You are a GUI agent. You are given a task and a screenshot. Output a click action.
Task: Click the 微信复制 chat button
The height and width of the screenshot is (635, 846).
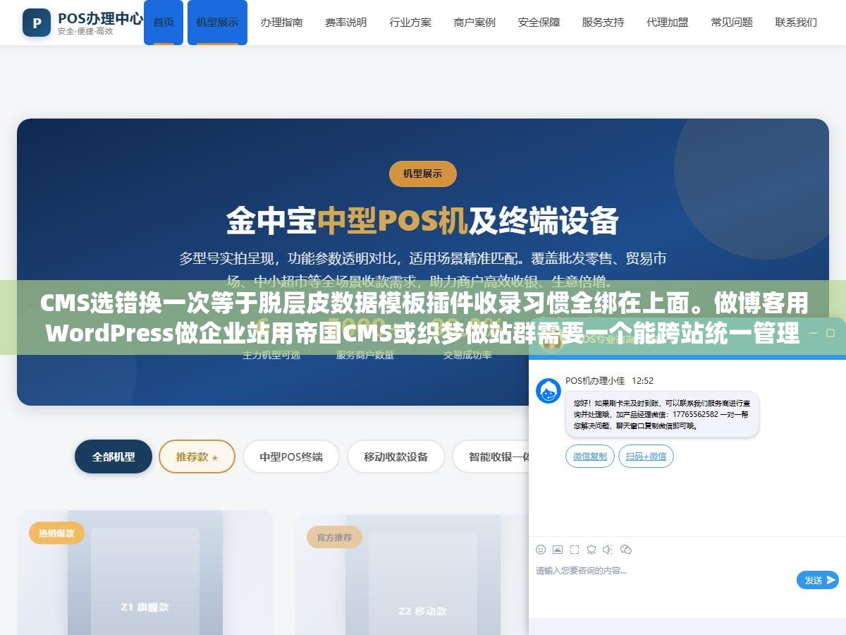coord(590,456)
